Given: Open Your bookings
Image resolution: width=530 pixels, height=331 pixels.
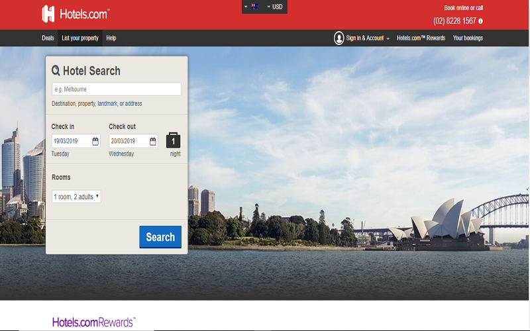Looking at the screenshot, I should click(468, 38).
